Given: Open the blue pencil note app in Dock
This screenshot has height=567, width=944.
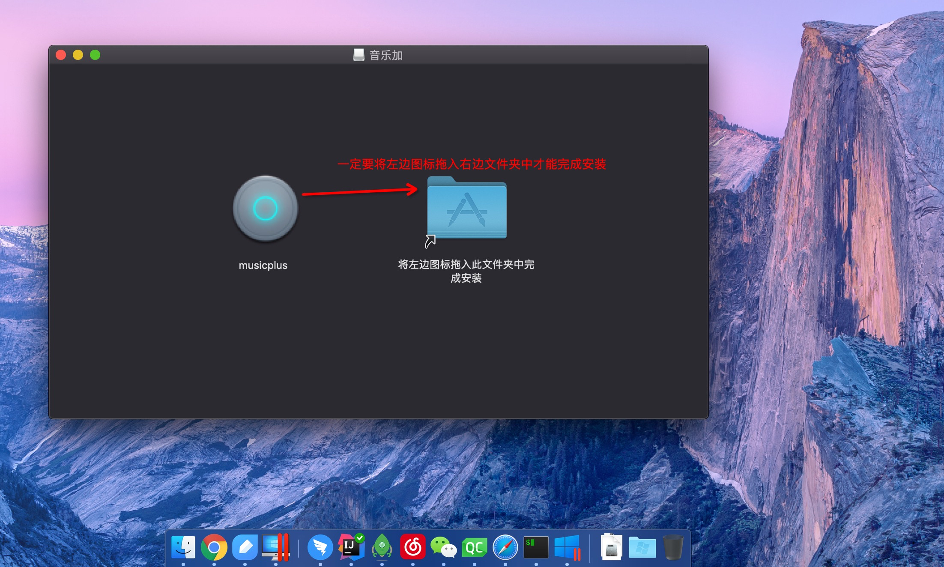Looking at the screenshot, I should click(245, 547).
